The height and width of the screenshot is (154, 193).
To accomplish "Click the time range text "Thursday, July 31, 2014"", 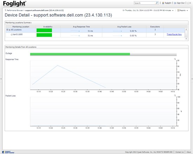I will 133,10.
